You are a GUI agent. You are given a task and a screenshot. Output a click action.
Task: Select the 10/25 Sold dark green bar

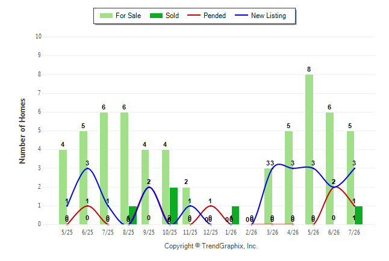pos(173,206)
